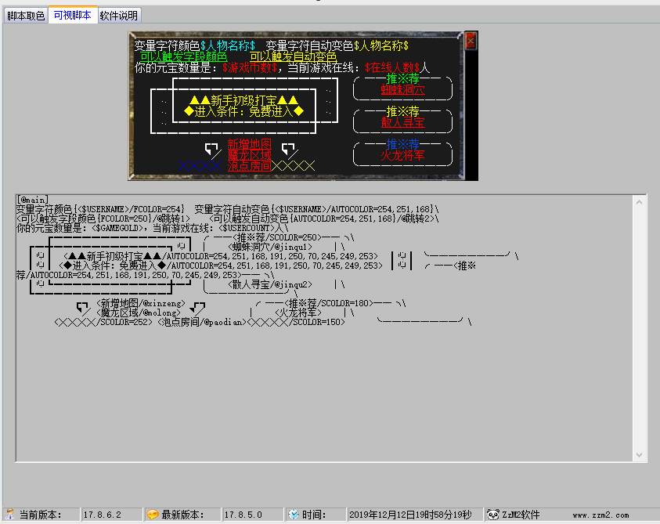Image resolution: width=660 pixels, height=524 pixels.
Task: Click the 泡点房间 red link
Action: coord(249,166)
